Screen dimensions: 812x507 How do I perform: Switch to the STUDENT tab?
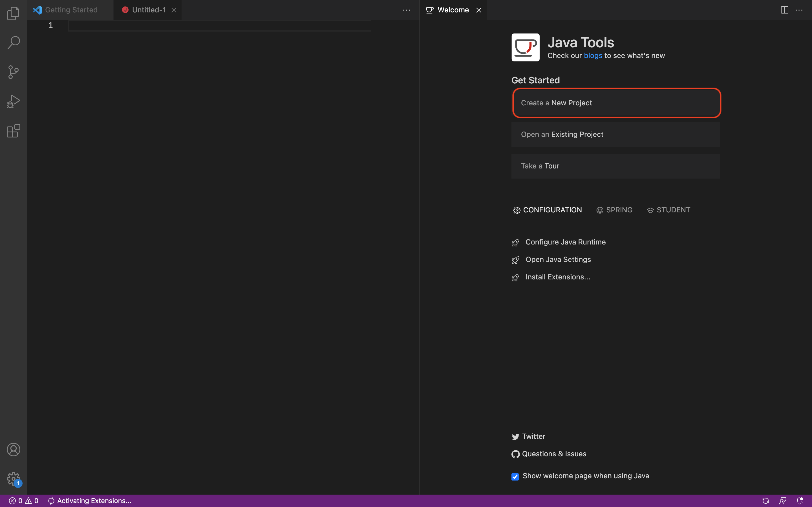(x=668, y=210)
